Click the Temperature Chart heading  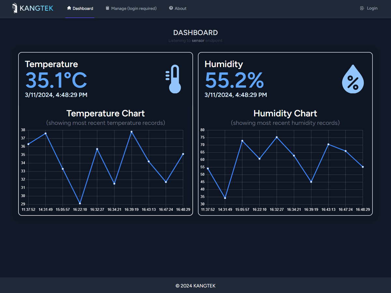pyautogui.click(x=106, y=113)
